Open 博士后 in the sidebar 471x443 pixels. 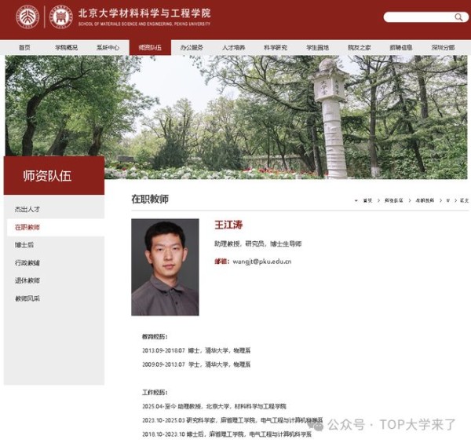[x=24, y=245]
